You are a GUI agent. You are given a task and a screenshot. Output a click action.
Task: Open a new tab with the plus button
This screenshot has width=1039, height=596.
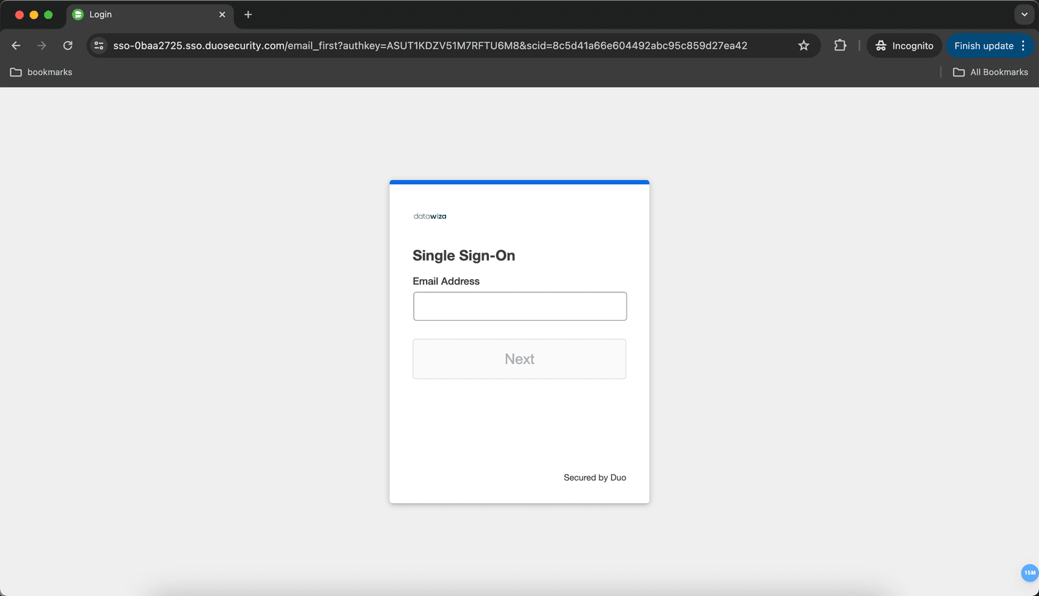pyautogui.click(x=248, y=14)
